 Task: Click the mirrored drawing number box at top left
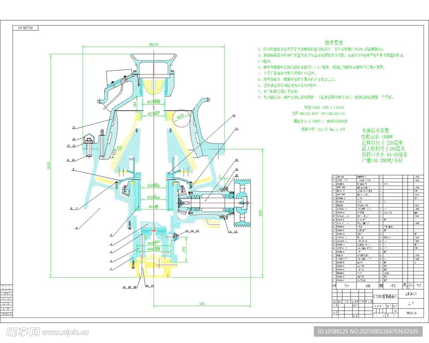point(26,28)
